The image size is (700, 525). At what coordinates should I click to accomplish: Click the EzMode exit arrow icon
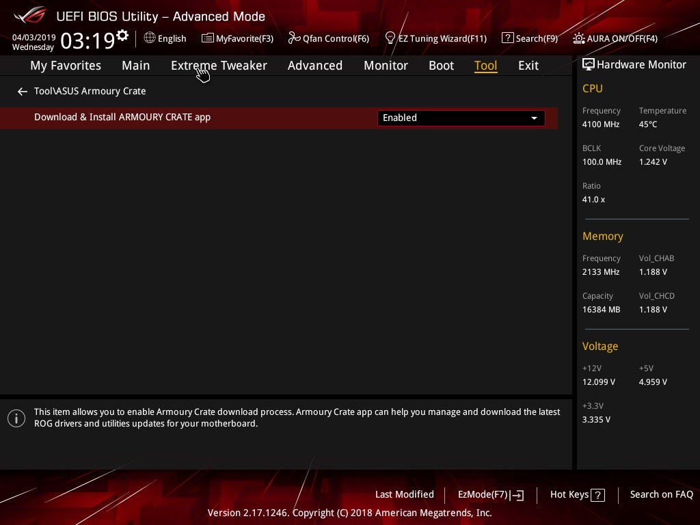[517, 495]
